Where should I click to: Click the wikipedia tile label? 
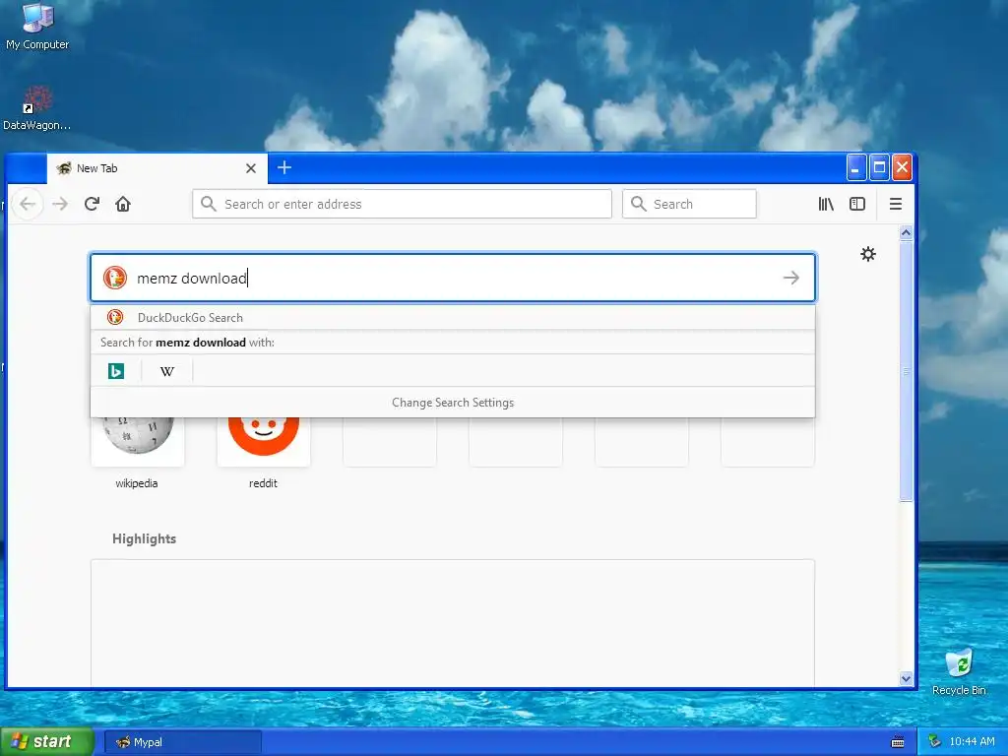(x=136, y=483)
